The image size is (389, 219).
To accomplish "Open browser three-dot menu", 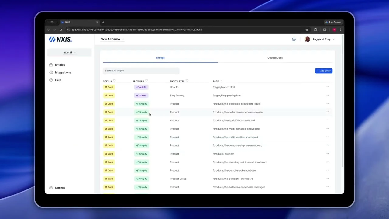I will tap(340, 30).
